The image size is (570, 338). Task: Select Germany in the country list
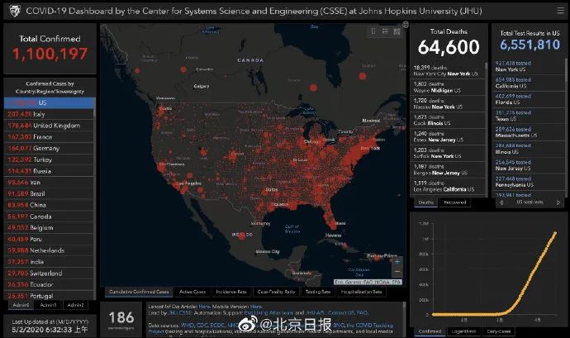pos(49,149)
